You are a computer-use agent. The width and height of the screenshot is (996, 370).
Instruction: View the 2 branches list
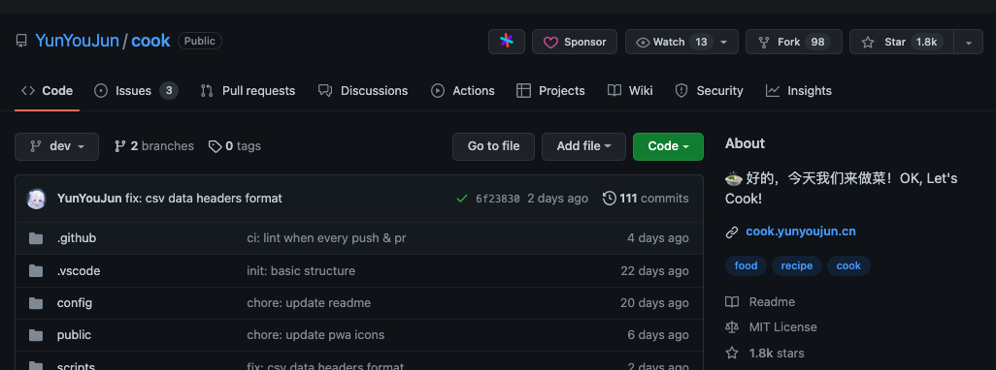coord(153,146)
